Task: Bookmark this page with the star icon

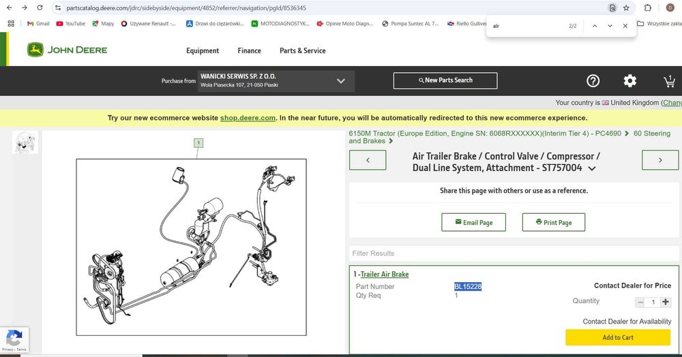Action: point(626,7)
